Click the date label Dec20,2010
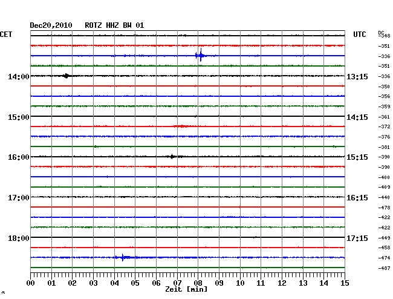Image resolution: width=393 pixels, height=299 pixels. pos(51,25)
